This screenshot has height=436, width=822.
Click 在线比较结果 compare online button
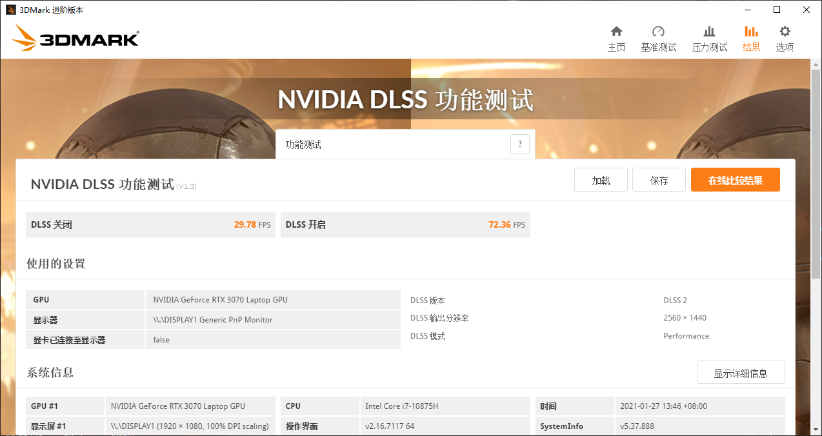coord(735,180)
